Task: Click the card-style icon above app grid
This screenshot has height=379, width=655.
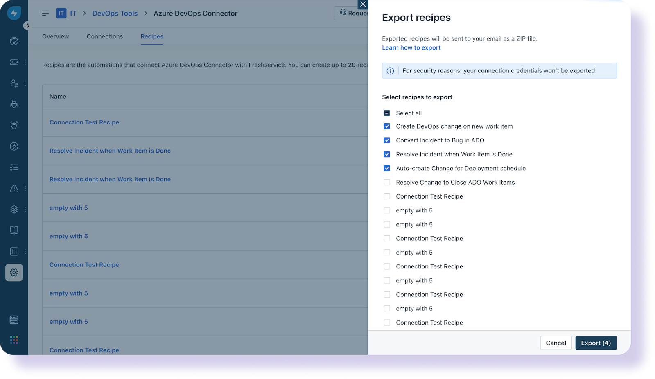Action: coord(14,320)
